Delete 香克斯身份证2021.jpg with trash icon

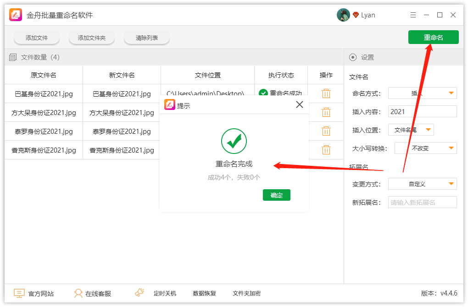[326, 150]
